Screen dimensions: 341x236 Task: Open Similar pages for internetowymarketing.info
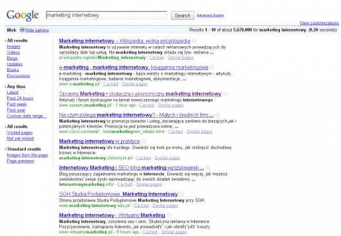(149, 185)
